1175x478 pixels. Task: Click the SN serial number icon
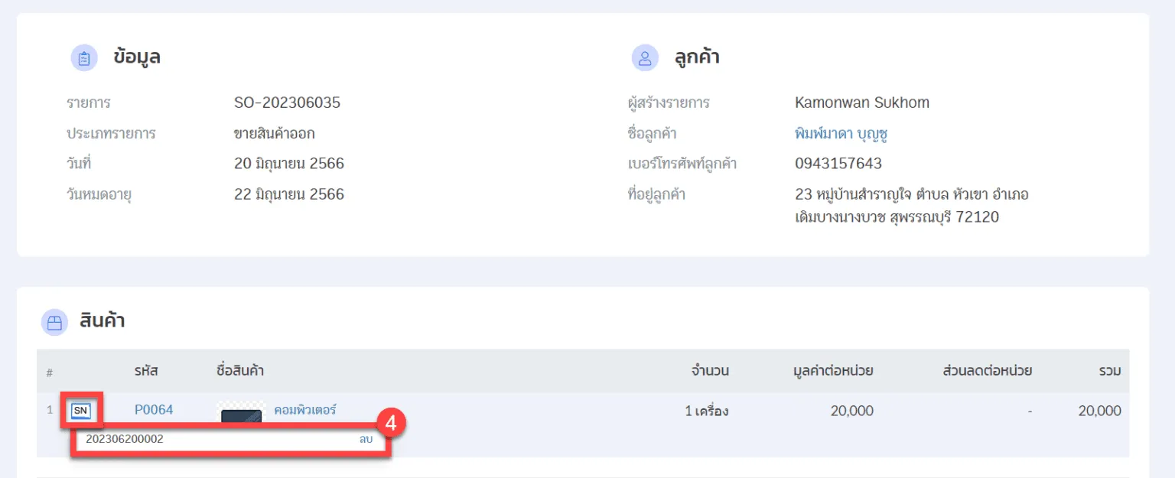(x=80, y=411)
